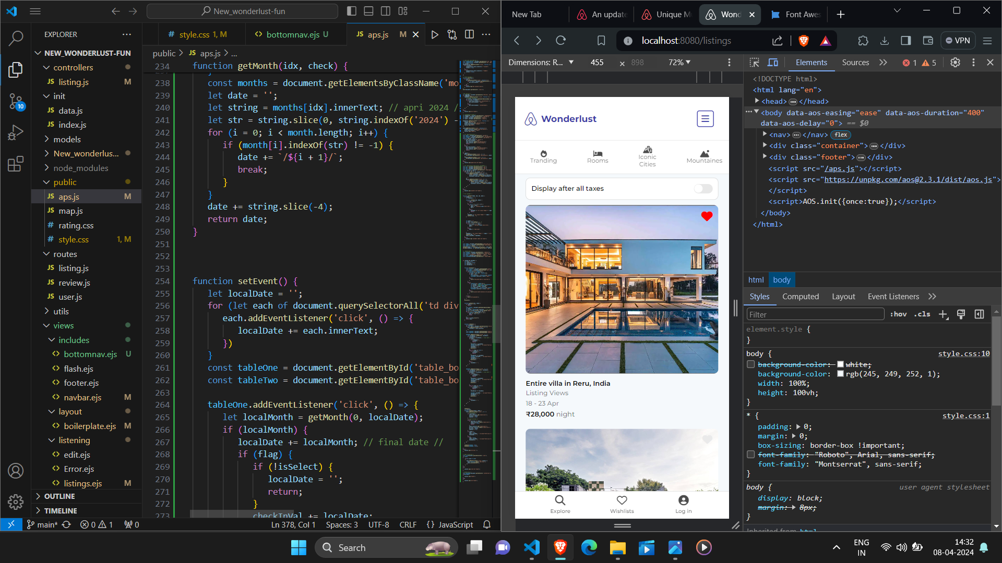The image size is (1002, 563).
Task: Toggle Display after all taxes switch
Action: [703, 189]
